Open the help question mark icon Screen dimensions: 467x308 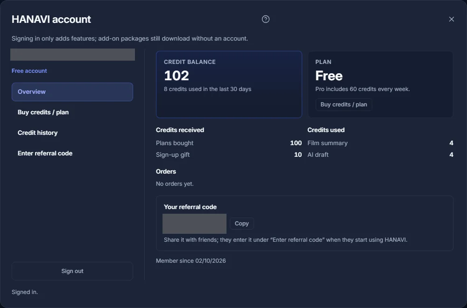[265, 19]
